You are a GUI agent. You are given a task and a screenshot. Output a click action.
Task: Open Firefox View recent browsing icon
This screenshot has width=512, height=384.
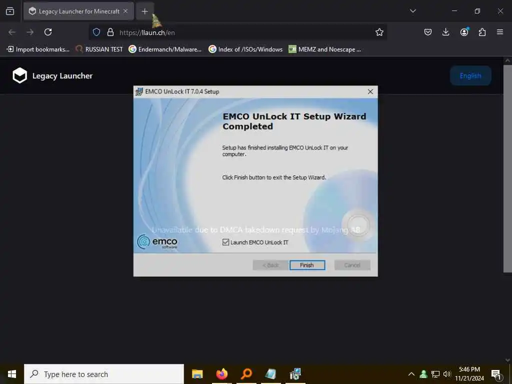tap(10, 11)
